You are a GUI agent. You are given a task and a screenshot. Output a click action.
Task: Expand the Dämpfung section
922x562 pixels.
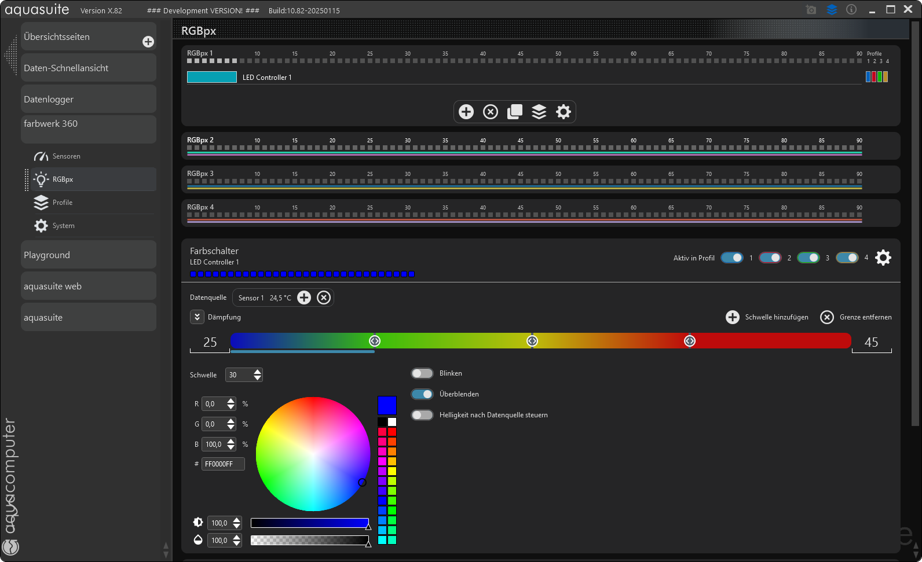pos(197,317)
